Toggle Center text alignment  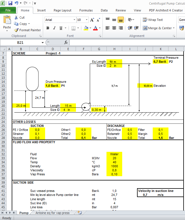click(x=114, y=28)
